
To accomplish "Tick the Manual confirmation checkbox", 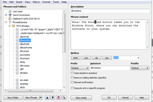I will pyautogui.click(x=72, y=82).
